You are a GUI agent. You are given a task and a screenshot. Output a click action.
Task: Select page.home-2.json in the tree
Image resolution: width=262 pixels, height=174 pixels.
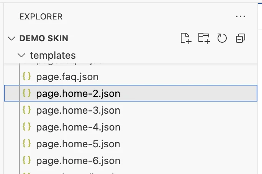(78, 93)
